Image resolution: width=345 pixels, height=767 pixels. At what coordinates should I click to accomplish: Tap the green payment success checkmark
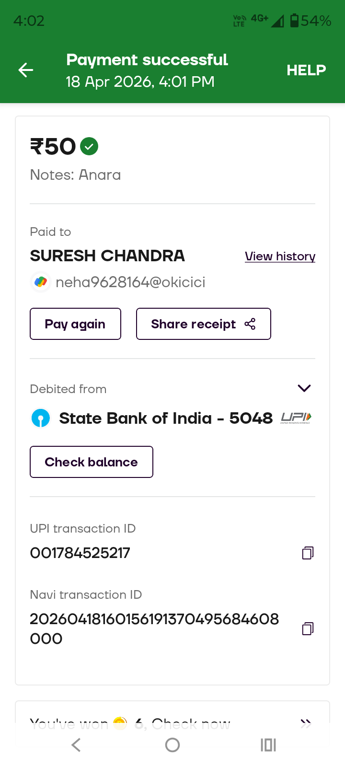pos(89,146)
